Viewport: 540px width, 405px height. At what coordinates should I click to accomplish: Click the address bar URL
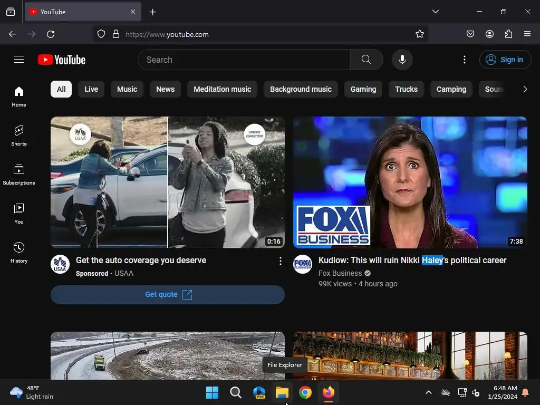pos(167,34)
